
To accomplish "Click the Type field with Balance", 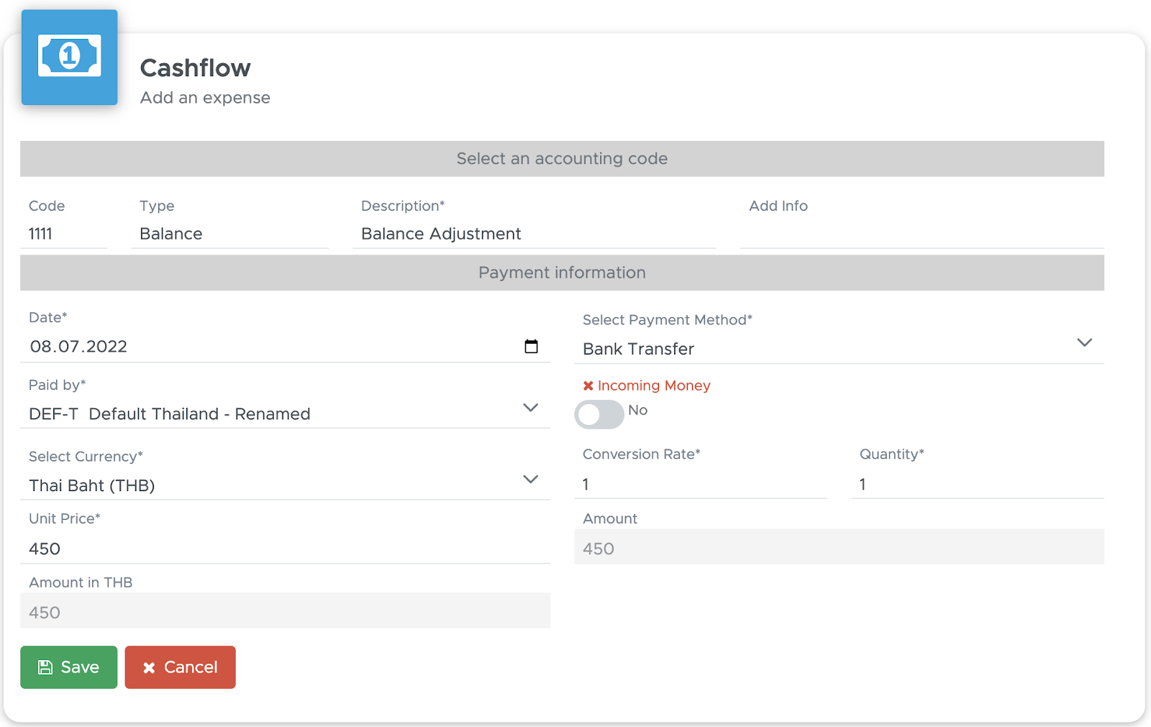I will [x=230, y=234].
